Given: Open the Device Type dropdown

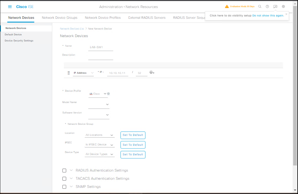Looking at the screenshot, I should pyautogui.click(x=100, y=154).
